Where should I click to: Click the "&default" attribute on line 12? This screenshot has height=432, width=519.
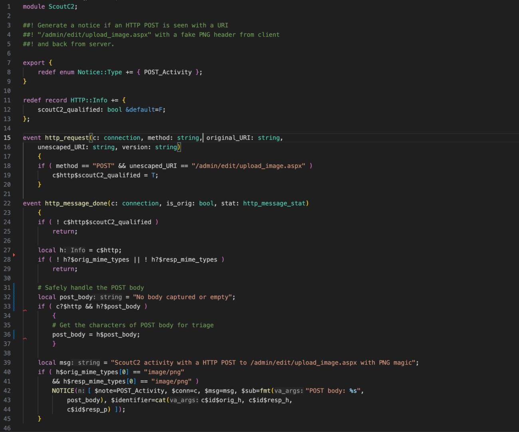pyautogui.click(x=140, y=110)
